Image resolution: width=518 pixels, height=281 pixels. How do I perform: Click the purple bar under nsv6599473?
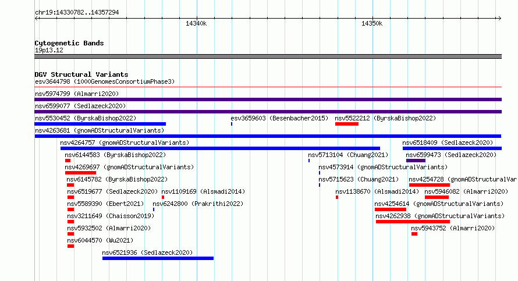[x=416, y=161]
